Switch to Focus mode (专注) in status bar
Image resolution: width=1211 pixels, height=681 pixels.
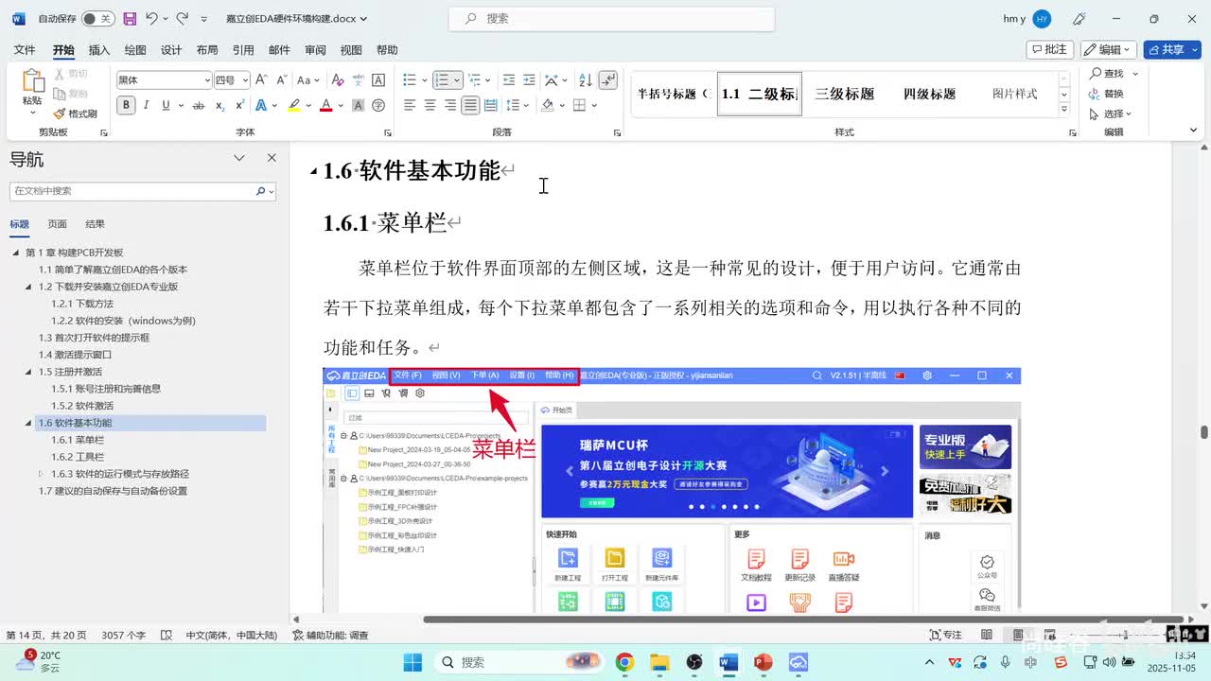click(x=946, y=635)
